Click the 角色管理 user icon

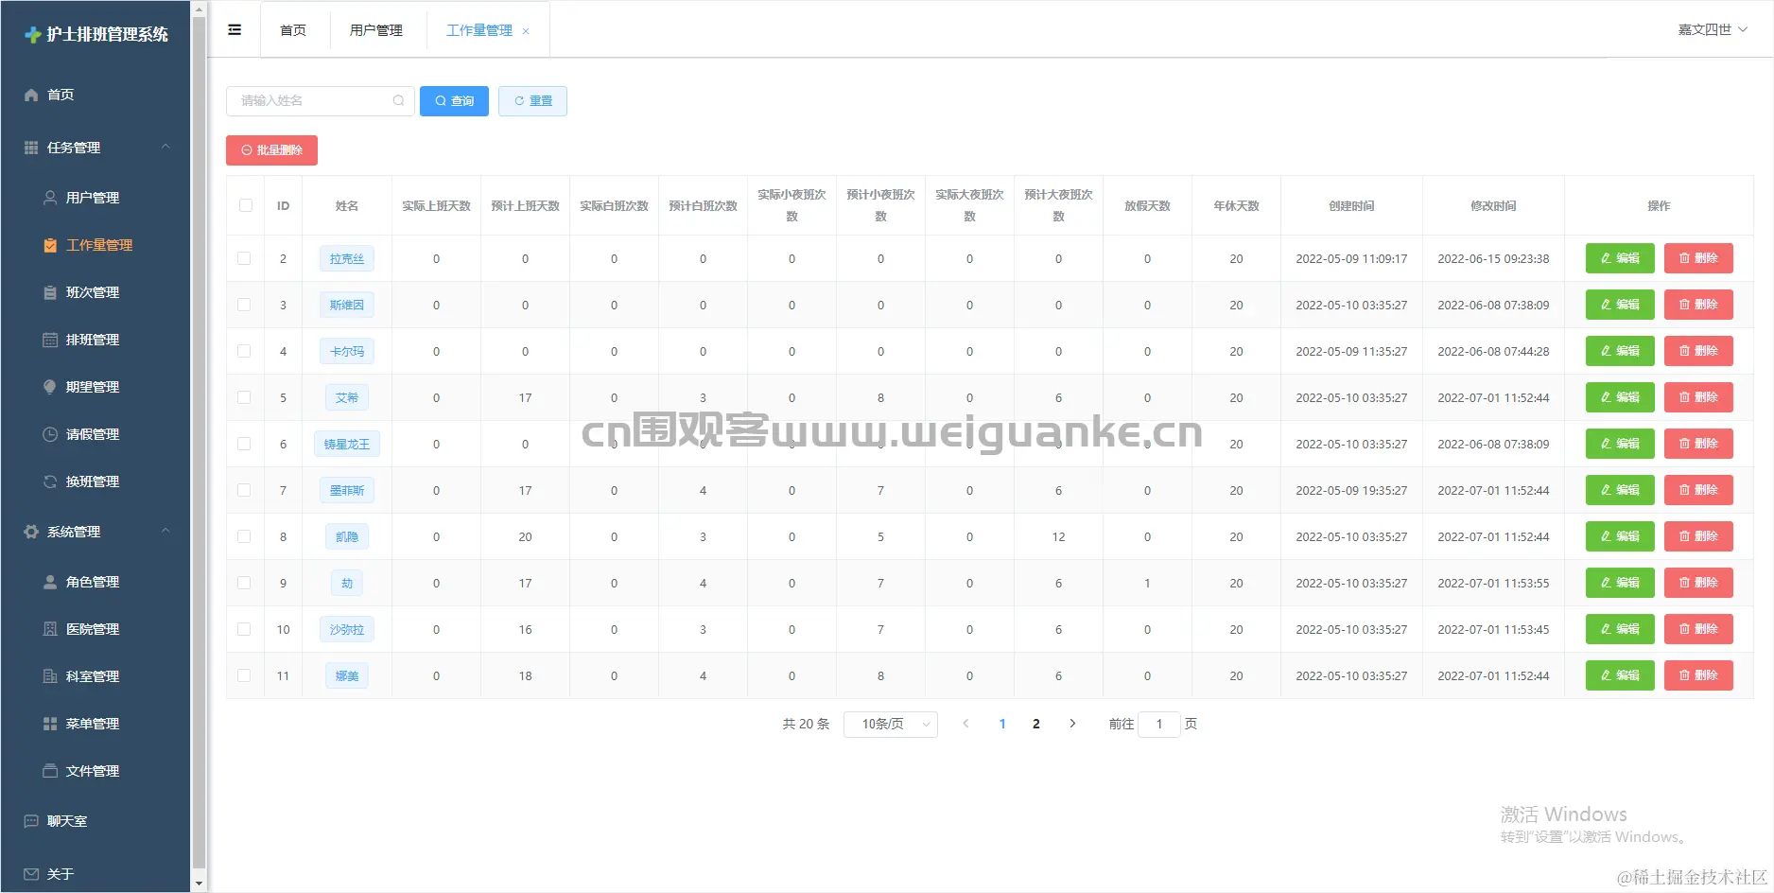click(x=50, y=582)
